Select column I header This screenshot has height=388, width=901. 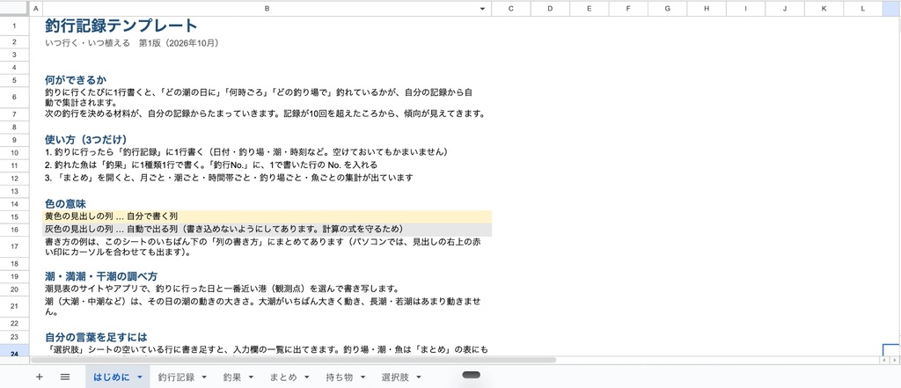(x=745, y=9)
